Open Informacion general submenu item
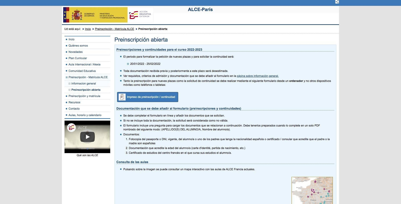Screen dimensions: 401x204 click(83, 83)
